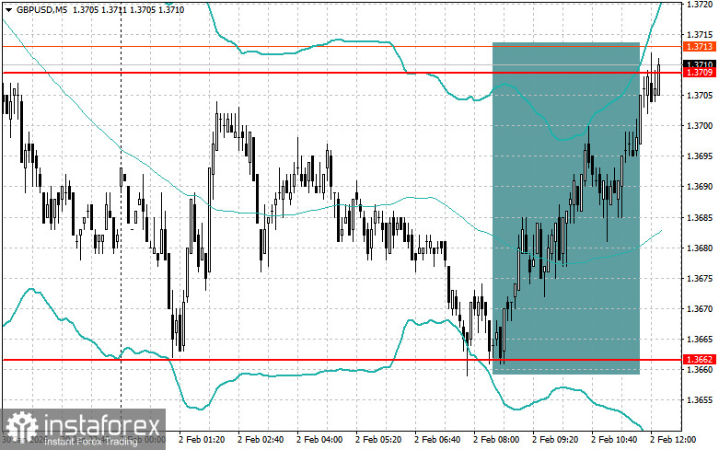Select the 2 Feb 01:20 time label

coord(202,440)
